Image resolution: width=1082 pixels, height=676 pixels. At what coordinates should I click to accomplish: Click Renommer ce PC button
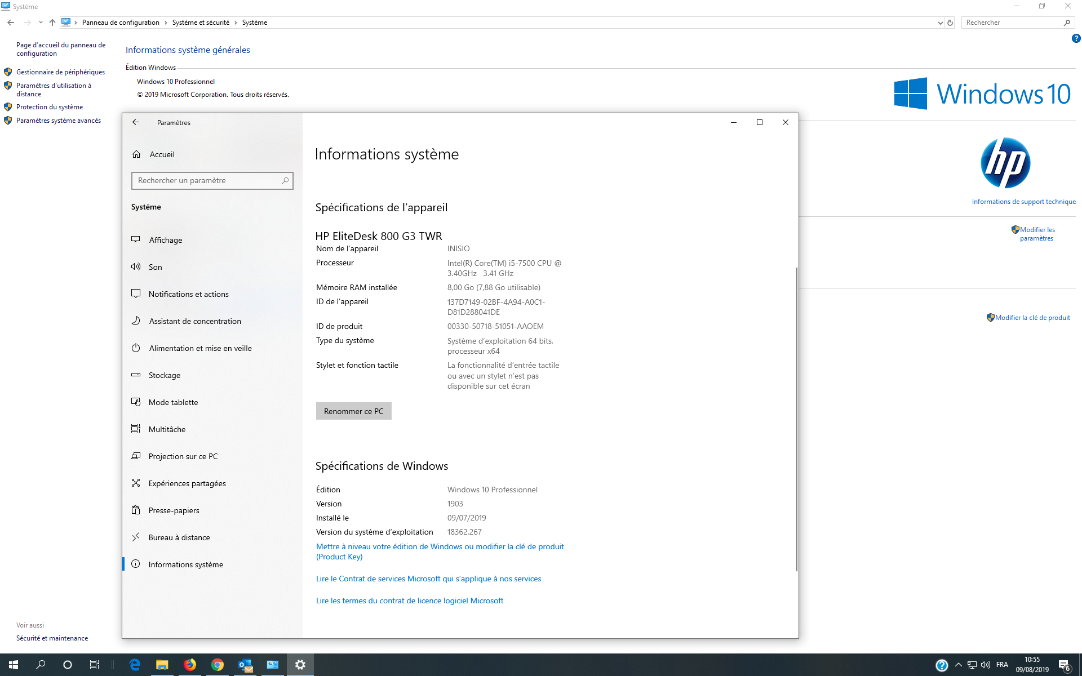[x=354, y=411]
